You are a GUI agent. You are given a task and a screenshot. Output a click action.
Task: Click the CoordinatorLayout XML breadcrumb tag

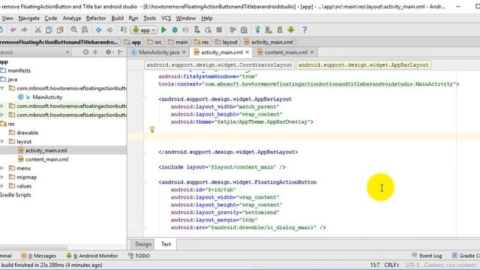click(x=219, y=65)
